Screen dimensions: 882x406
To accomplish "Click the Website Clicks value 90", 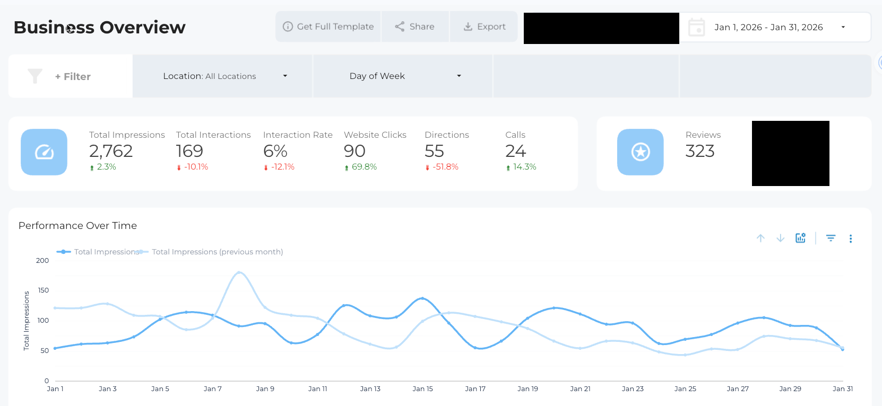I will 354,152.
